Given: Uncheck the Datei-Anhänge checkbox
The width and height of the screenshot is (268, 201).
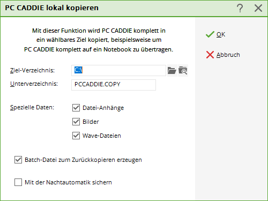Looking at the screenshot, I should pos(76,108).
